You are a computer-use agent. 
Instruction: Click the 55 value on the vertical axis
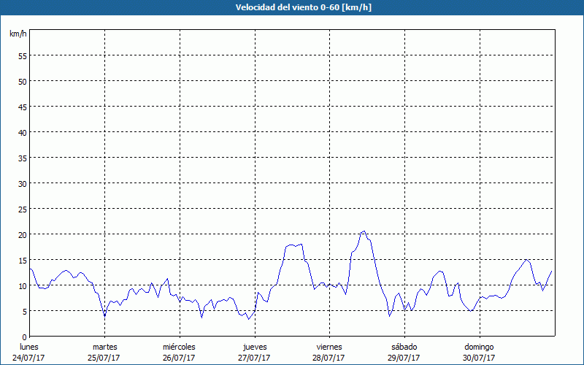[x=23, y=55]
